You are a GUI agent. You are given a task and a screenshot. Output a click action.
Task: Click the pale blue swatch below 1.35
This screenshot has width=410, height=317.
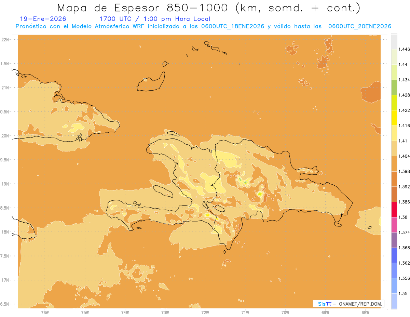394,301
